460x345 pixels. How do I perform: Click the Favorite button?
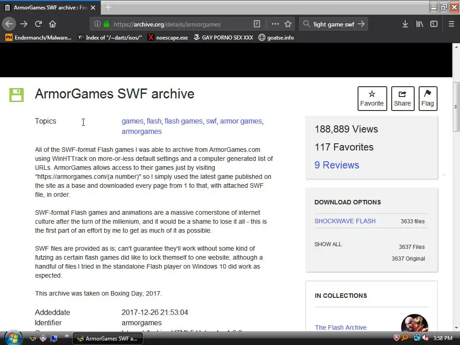(372, 98)
